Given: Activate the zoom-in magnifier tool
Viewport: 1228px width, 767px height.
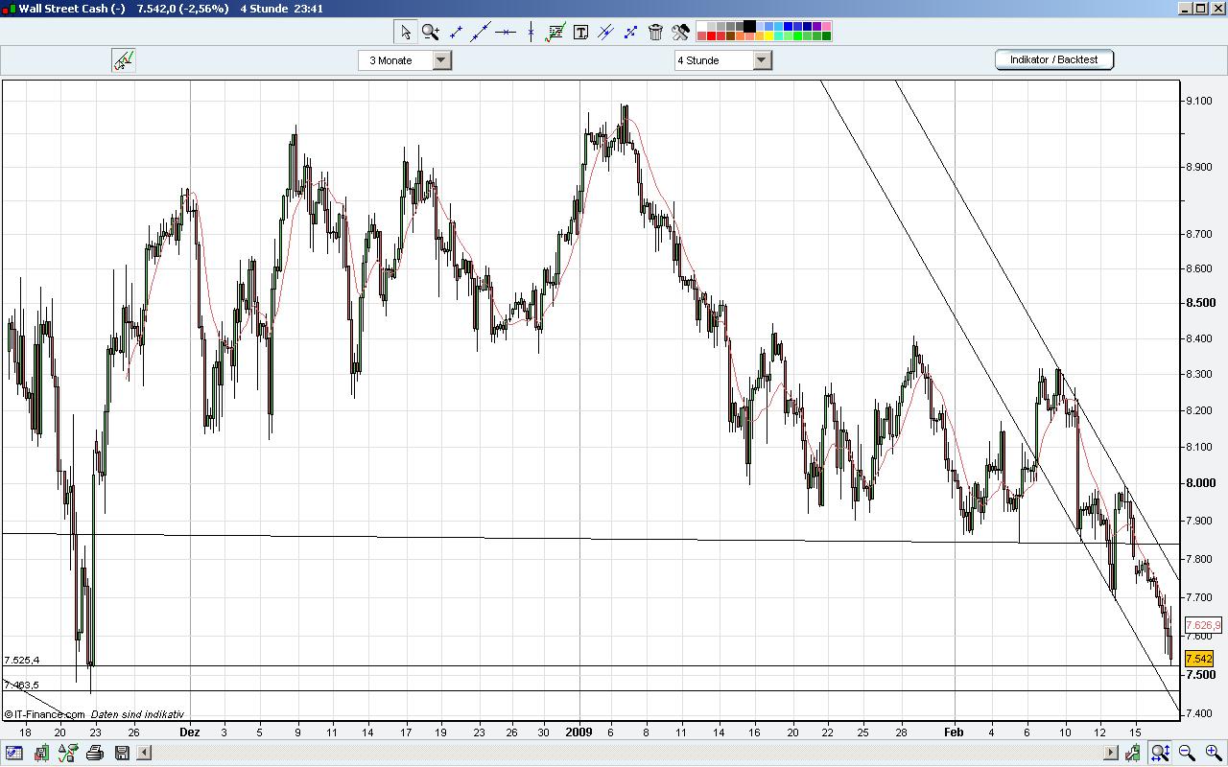Looking at the screenshot, I should (x=430, y=32).
